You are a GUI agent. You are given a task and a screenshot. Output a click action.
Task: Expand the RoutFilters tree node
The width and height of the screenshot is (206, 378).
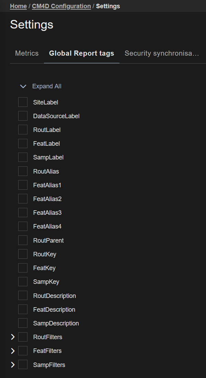(x=13, y=337)
